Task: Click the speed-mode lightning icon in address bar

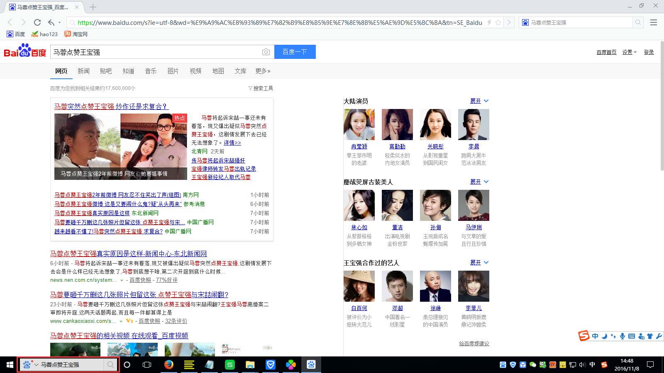Action: click(x=489, y=22)
